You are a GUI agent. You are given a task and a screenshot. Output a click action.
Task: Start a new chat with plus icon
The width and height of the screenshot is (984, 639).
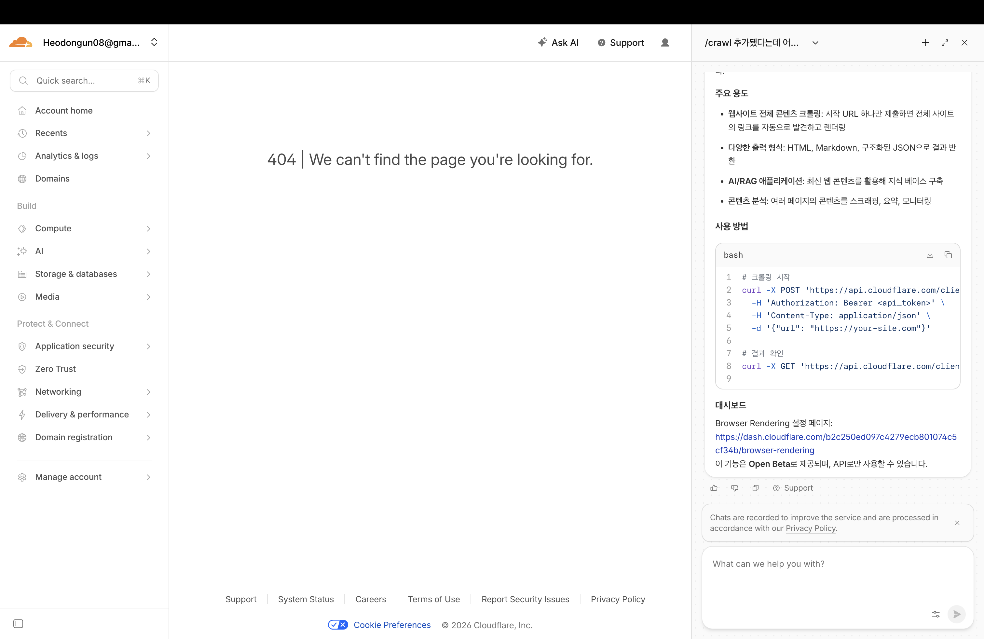pyautogui.click(x=925, y=43)
